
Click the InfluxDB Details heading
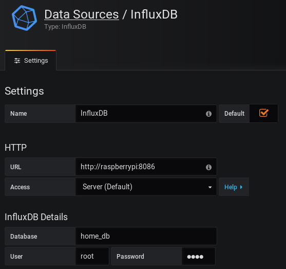point(36,217)
